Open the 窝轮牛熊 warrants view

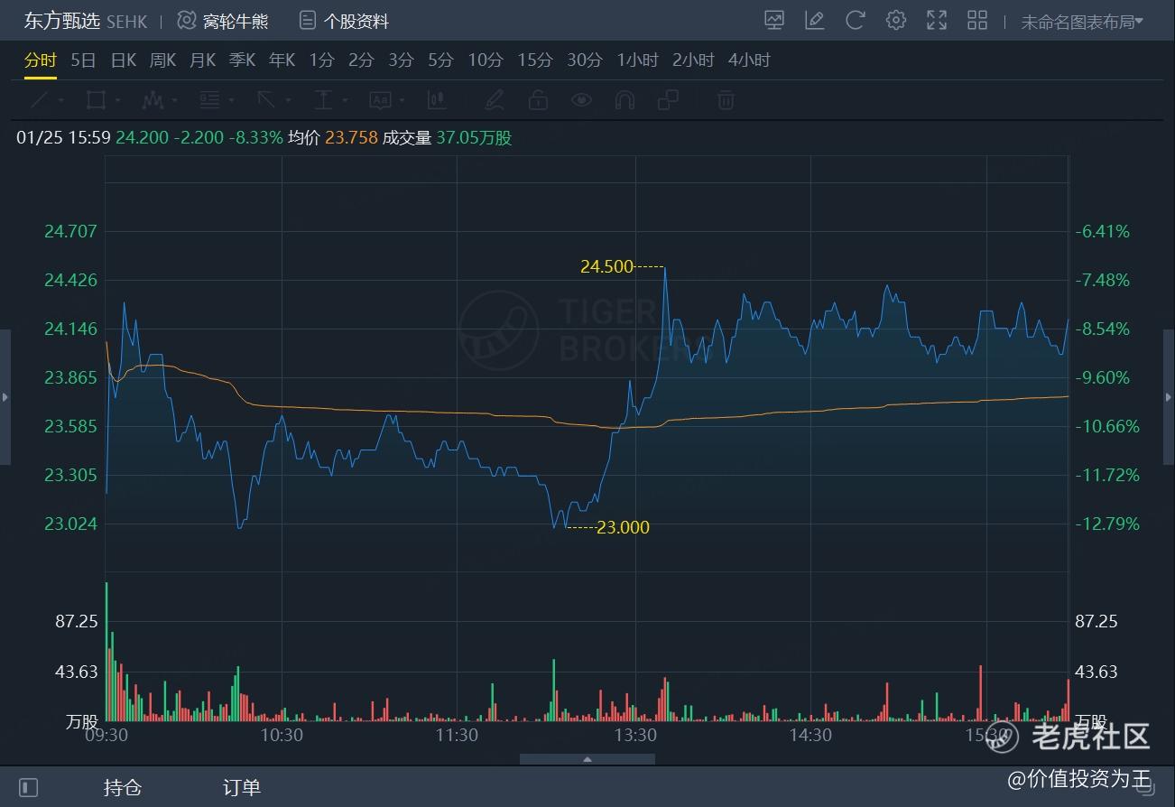pos(223,21)
